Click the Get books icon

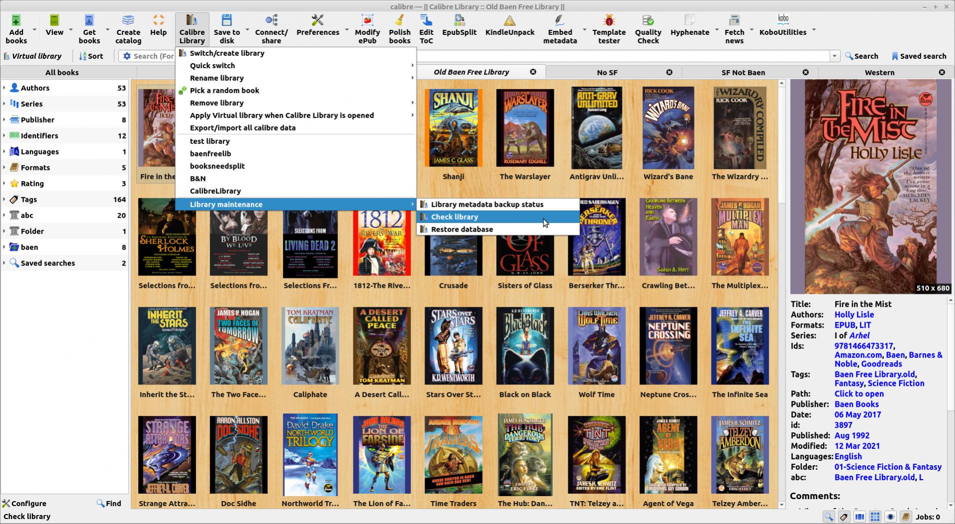[89, 29]
